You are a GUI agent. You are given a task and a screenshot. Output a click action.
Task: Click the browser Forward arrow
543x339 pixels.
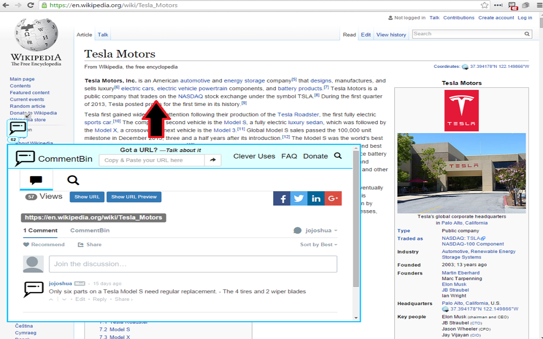point(18,5)
